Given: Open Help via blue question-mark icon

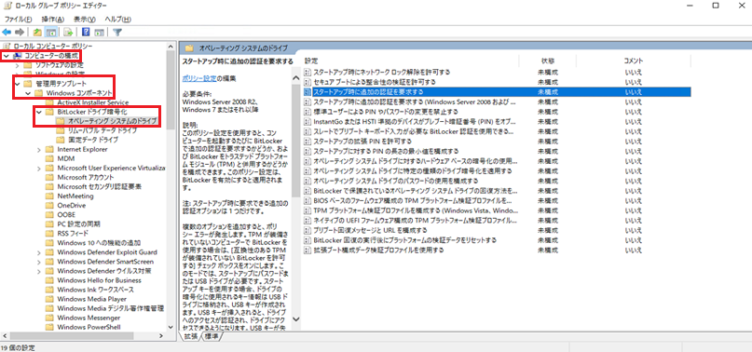Looking at the screenshot, I should 86,33.
